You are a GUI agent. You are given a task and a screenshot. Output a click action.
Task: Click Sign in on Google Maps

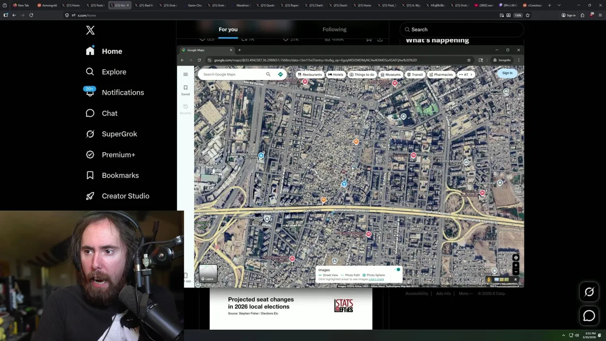[507, 73]
